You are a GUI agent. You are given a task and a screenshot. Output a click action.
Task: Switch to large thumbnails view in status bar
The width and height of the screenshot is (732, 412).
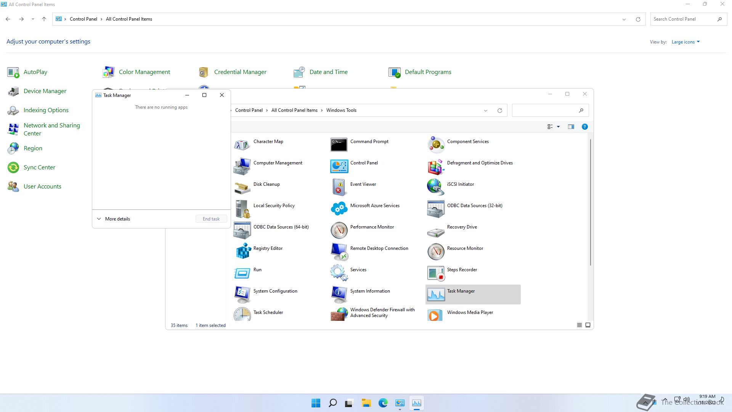tap(588, 325)
